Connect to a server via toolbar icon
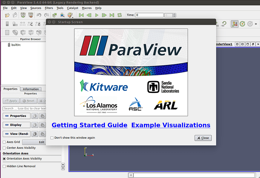Image resolution: width=260 pixels, height=178 pixels. coord(23,15)
